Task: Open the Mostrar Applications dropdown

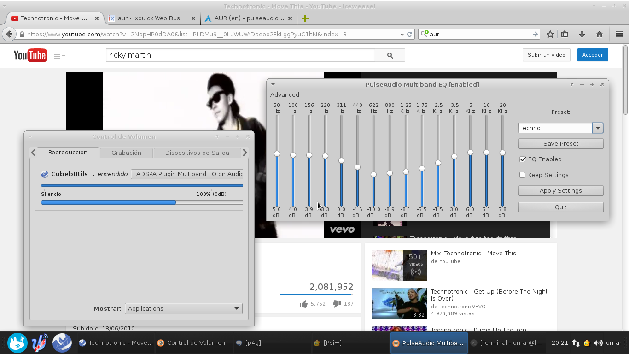Action: [183, 308]
